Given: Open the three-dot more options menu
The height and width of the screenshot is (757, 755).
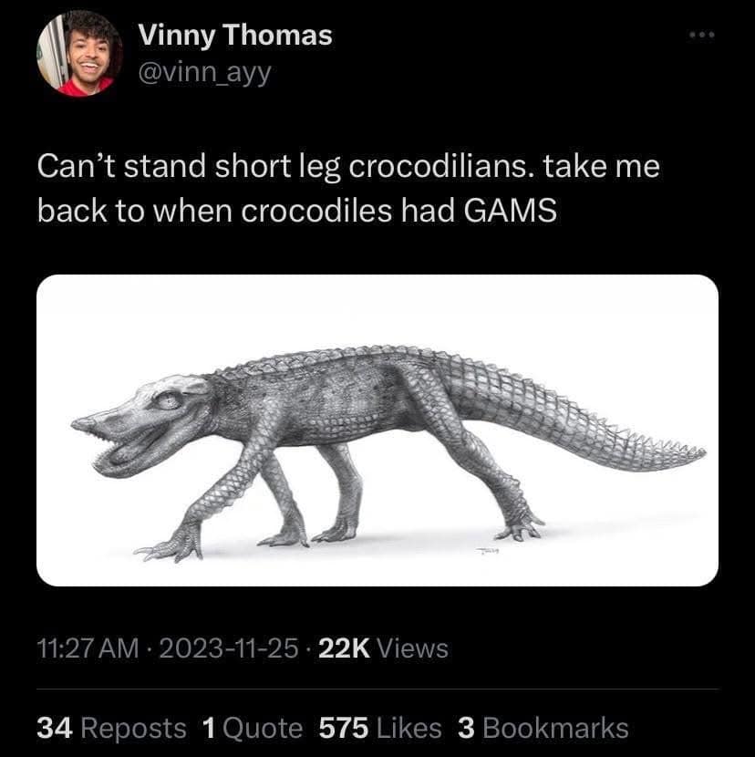Looking at the screenshot, I should [x=704, y=36].
